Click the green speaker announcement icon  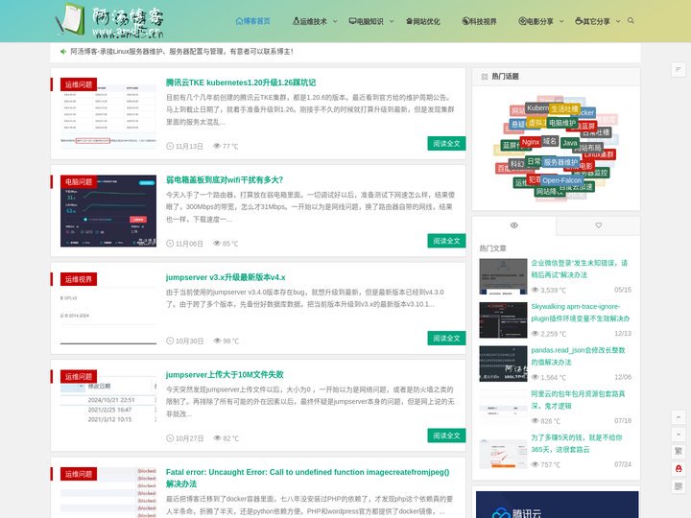(x=63, y=52)
